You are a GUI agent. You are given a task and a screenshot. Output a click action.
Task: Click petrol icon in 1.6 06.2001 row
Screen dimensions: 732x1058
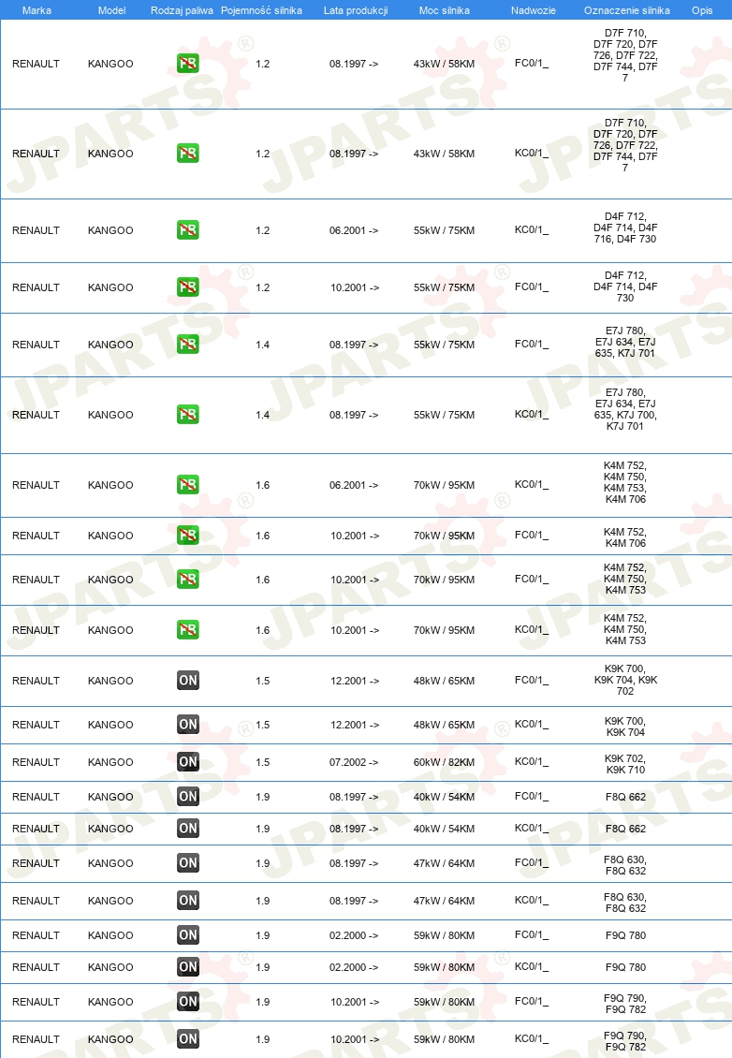click(x=187, y=484)
